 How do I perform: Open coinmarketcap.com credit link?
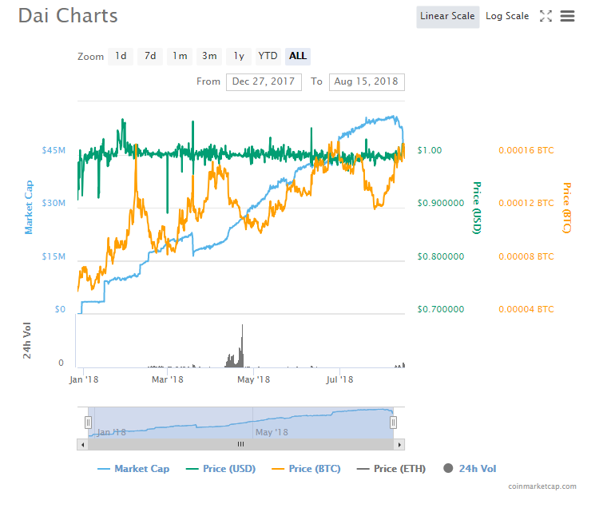point(542,486)
